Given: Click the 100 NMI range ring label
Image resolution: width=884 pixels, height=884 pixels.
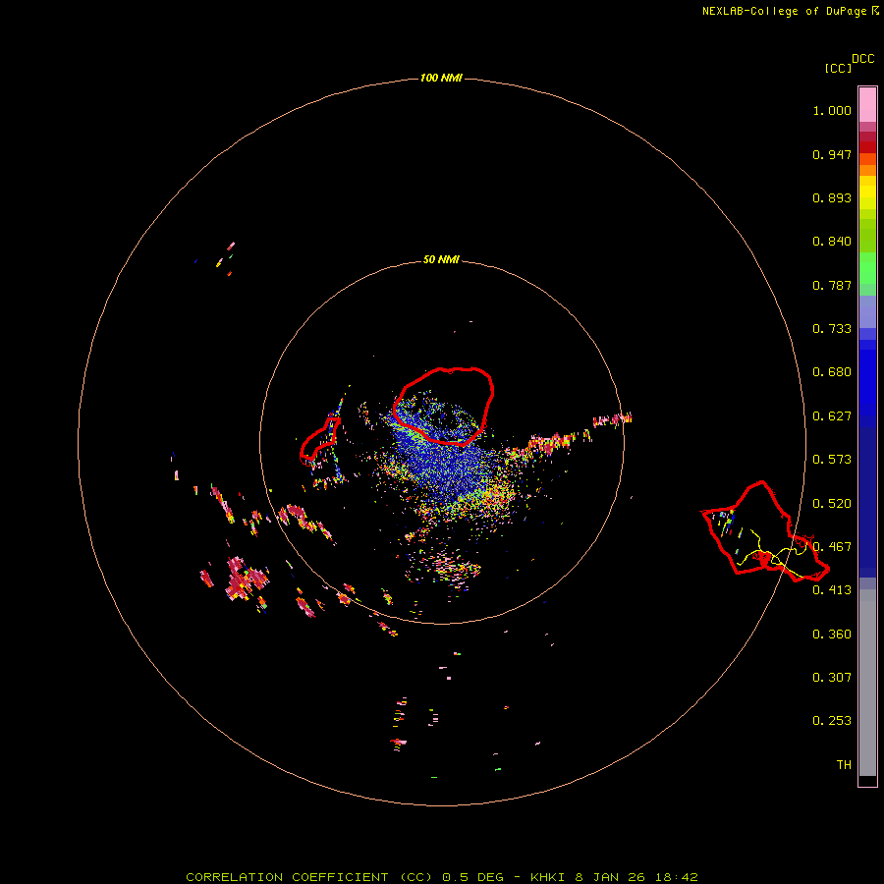Looking at the screenshot, I should 441,78.
